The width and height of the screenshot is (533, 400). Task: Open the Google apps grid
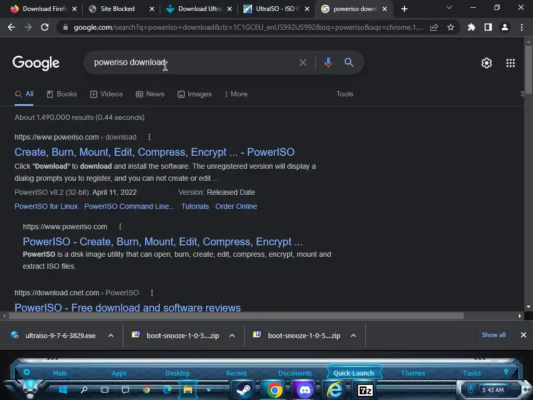coord(511,63)
